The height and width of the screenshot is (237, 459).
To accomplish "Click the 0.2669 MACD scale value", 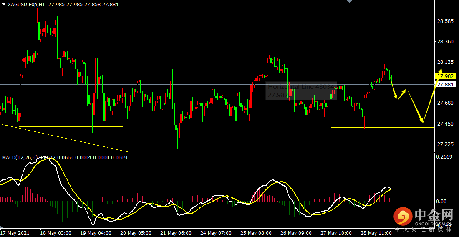I will coord(444,157).
